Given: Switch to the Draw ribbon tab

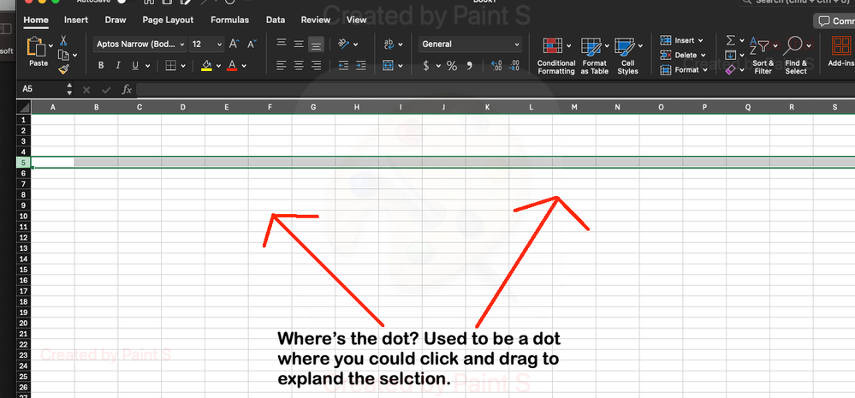Looking at the screenshot, I should pyautogui.click(x=115, y=21).
